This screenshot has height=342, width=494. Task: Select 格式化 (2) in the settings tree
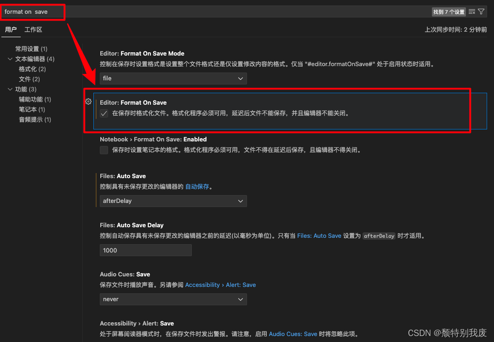coord(32,69)
